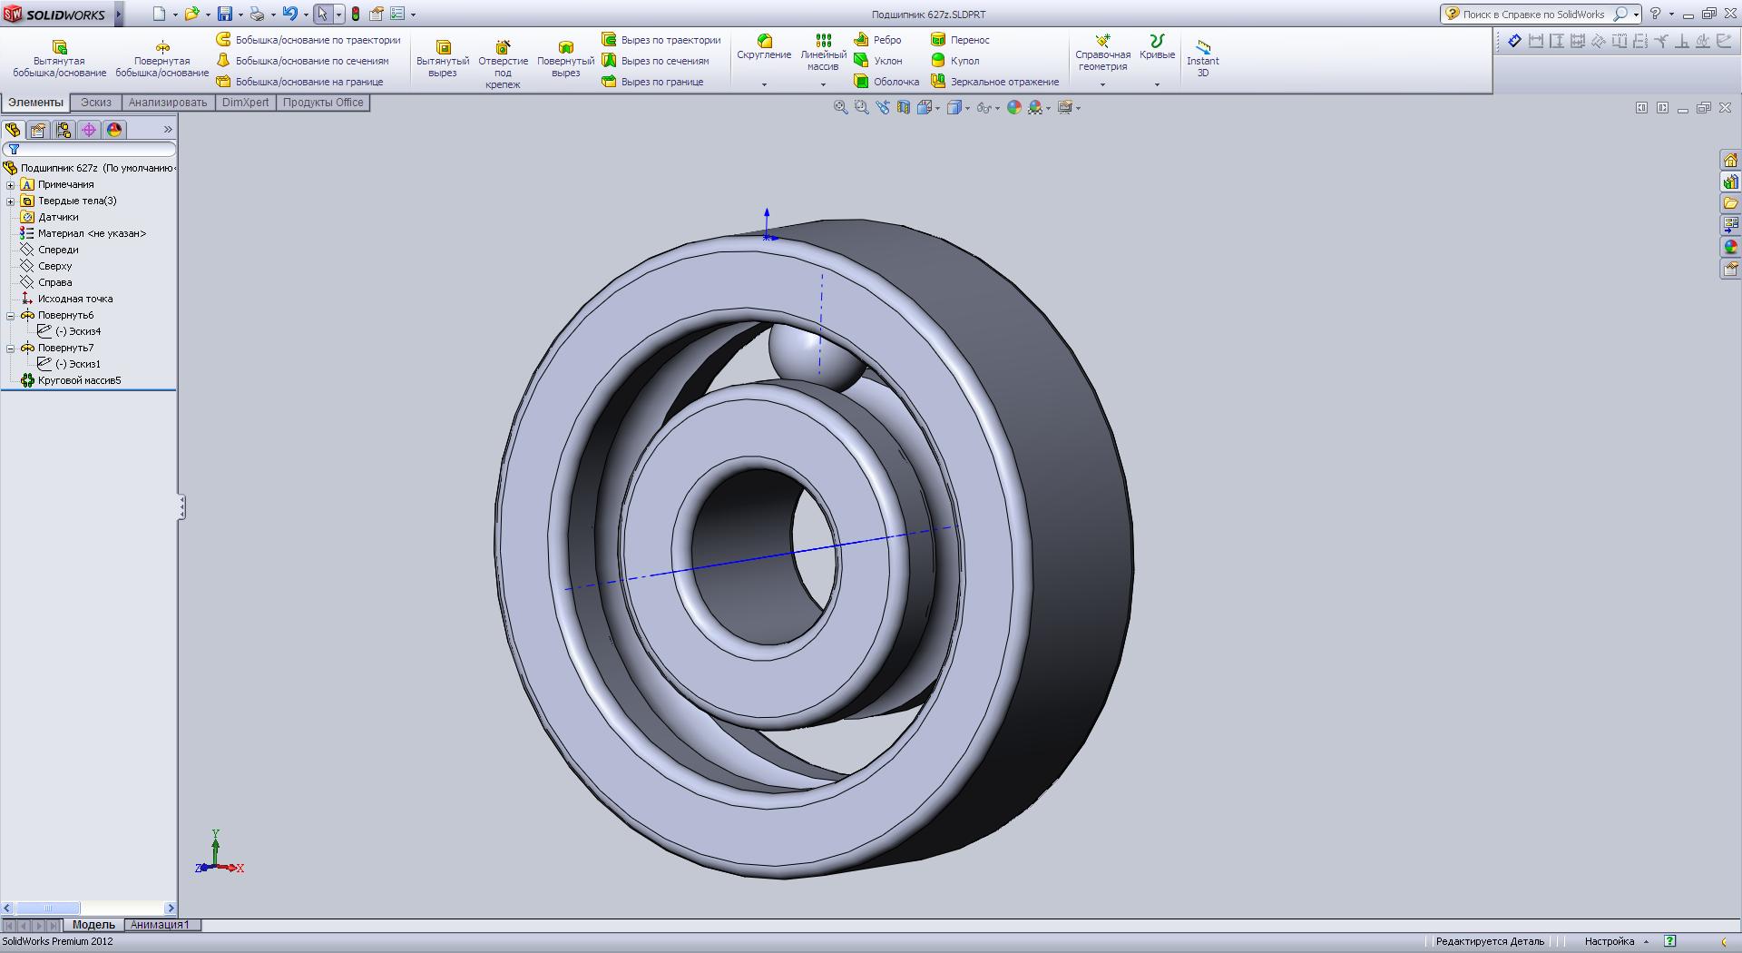Click the Кривые curves tool
1742x953 pixels.
(1157, 47)
